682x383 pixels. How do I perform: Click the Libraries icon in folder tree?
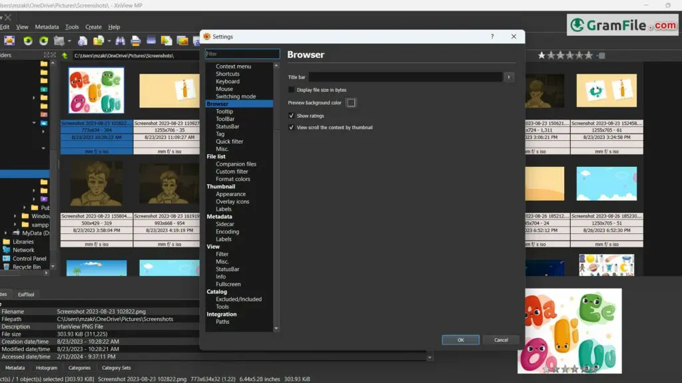point(6,241)
